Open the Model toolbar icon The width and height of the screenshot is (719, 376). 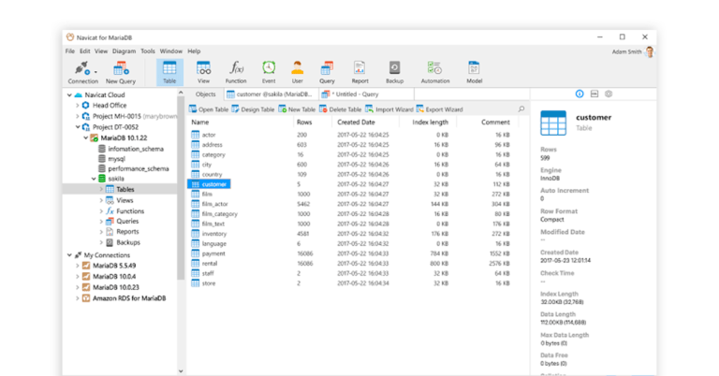(474, 68)
